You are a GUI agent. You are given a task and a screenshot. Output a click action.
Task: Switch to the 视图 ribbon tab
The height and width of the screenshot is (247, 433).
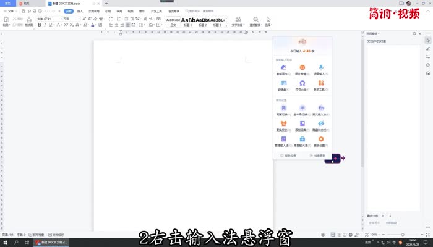(x=131, y=11)
